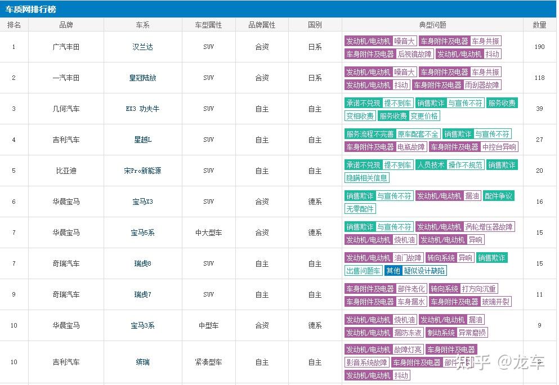This screenshot has width=559, height=385.
Task: Open the 瑞虎7 car series link
Action: click(x=142, y=295)
